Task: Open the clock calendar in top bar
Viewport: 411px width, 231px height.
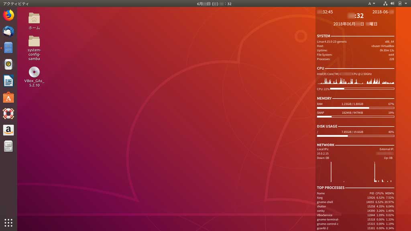Action: coord(214,4)
